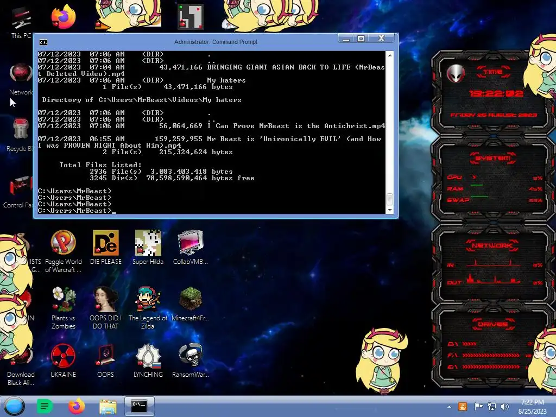This screenshot has width=556, height=417.
Task: Open the Control Panel desktop icon
Action: click(x=18, y=192)
